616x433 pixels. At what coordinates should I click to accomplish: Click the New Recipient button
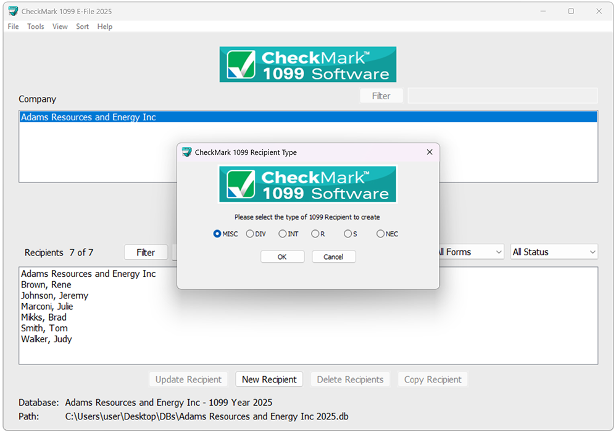pos(269,379)
